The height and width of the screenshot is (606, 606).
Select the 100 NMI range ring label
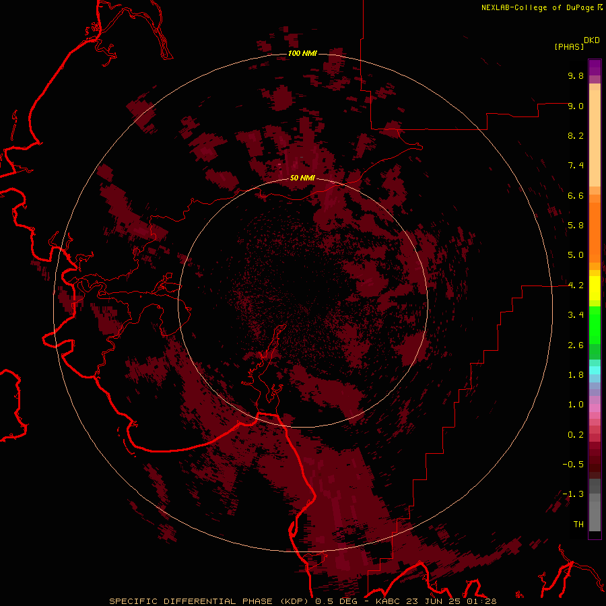click(x=302, y=53)
